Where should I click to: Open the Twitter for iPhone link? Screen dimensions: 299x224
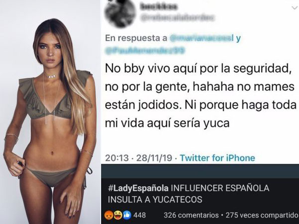click(x=217, y=158)
